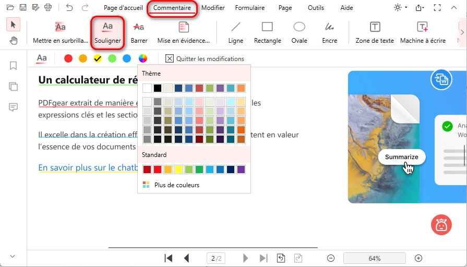Jump to the last page
Image resolution: width=467 pixels, height=267 pixels.
(x=264, y=258)
